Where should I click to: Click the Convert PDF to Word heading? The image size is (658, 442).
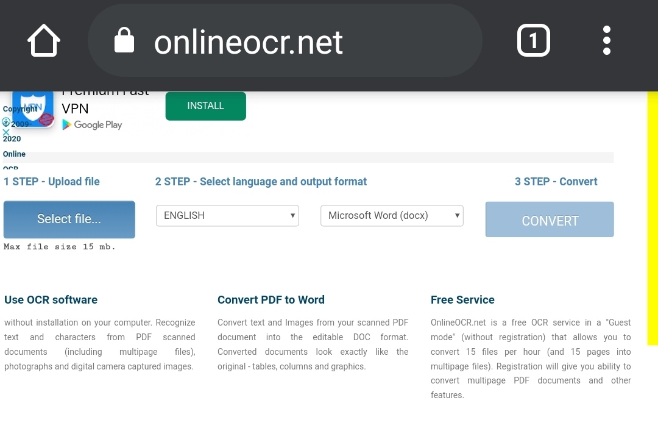[x=271, y=299]
